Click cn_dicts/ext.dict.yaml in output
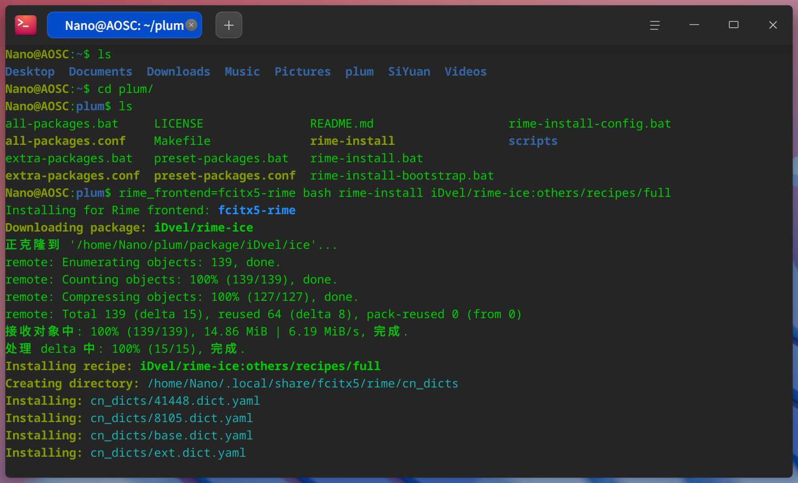The image size is (798, 483). (168, 453)
